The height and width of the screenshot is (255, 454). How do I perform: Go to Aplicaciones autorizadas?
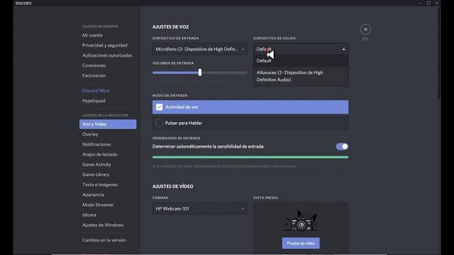point(107,55)
